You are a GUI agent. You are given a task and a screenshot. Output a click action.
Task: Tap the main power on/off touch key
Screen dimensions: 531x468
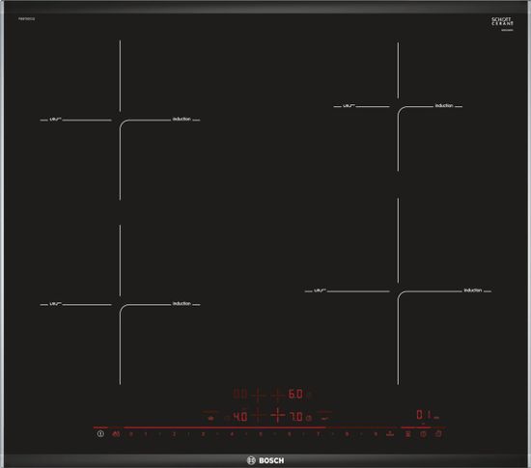(x=100, y=433)
